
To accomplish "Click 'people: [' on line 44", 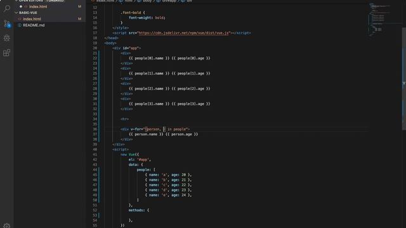I will 146,170.
